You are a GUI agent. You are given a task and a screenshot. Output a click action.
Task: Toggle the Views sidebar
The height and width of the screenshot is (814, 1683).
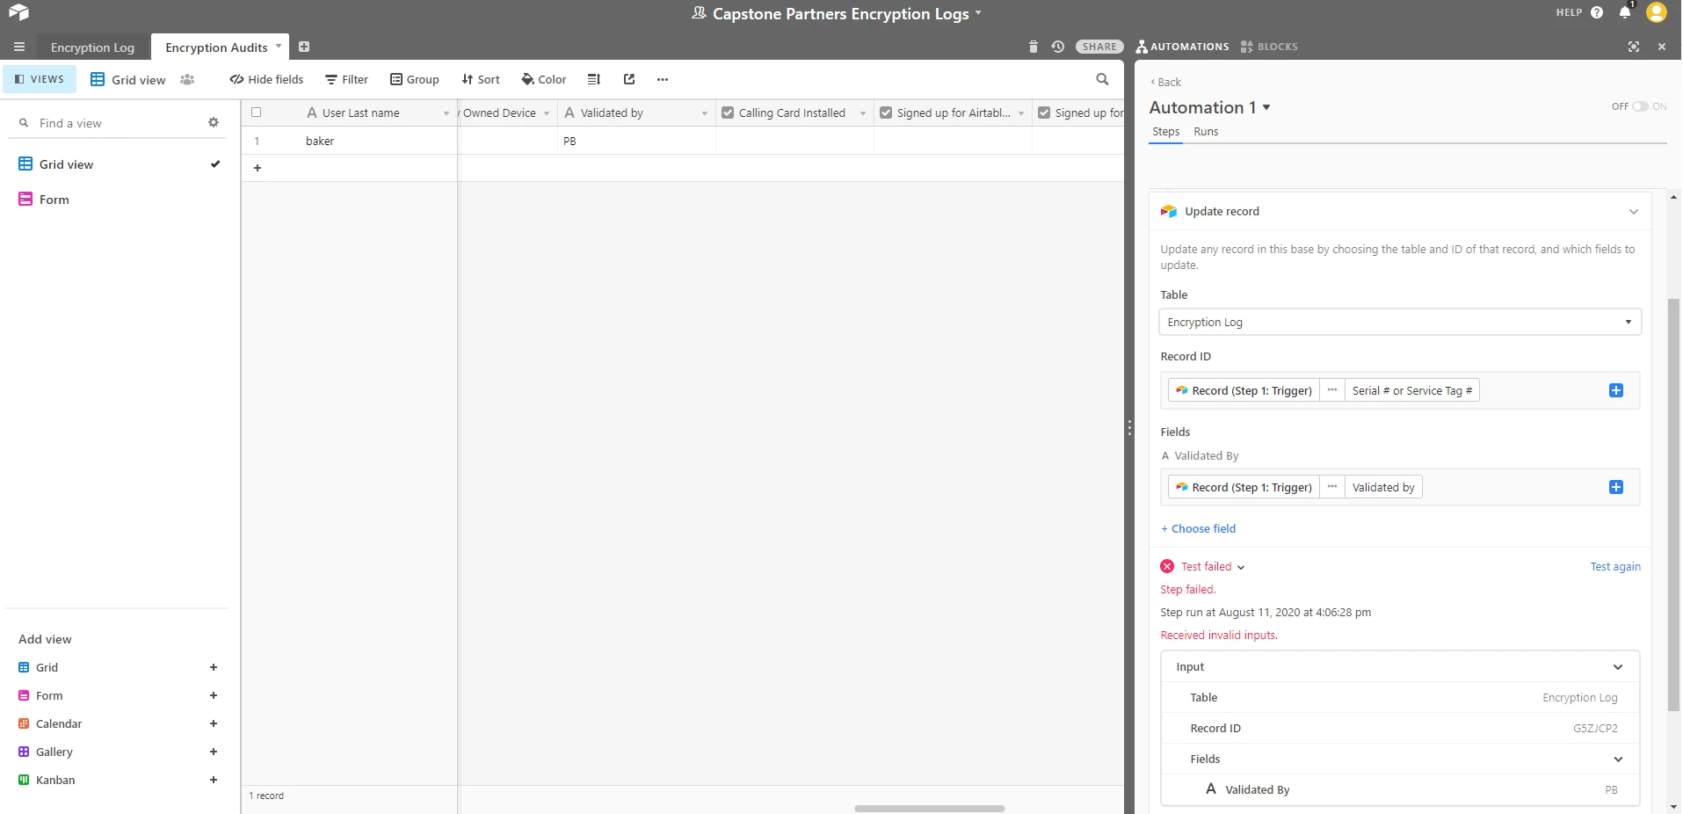click(x=40, y=79)
